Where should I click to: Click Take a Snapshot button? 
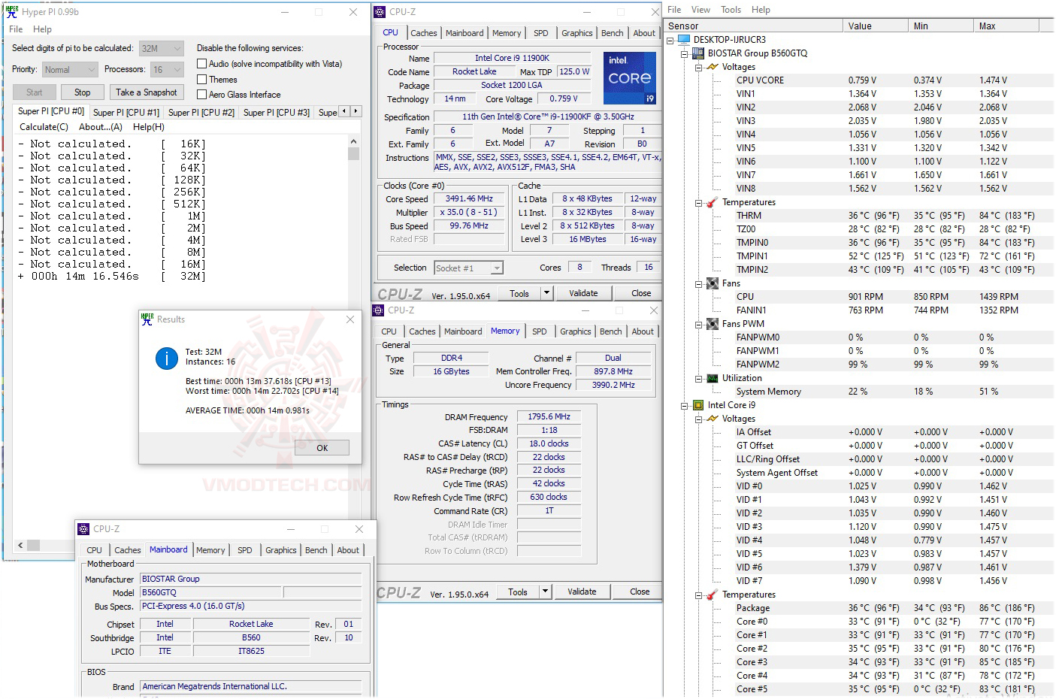pyautogui.click(x=147, y=92)
